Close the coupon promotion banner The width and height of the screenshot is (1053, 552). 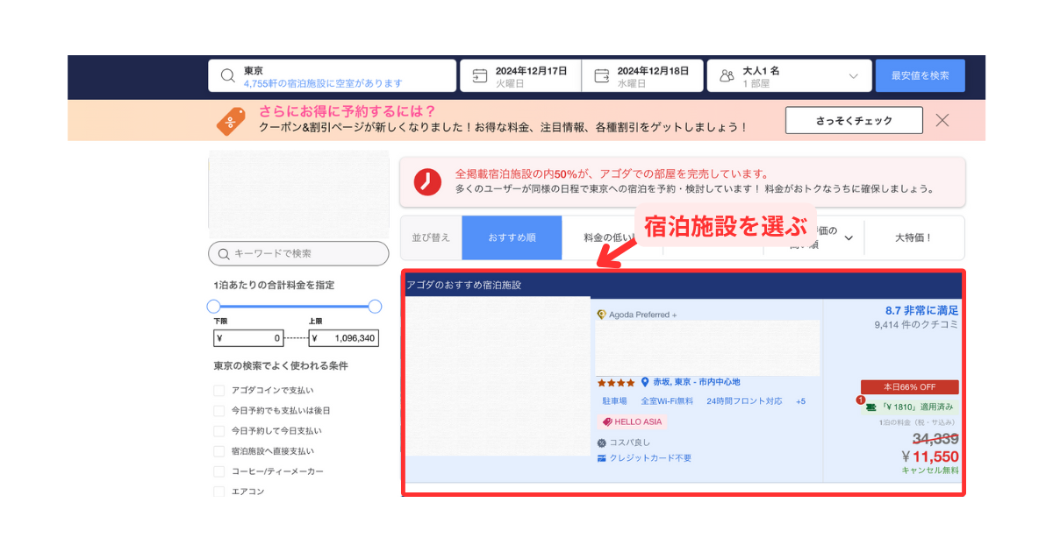[942, 120]
